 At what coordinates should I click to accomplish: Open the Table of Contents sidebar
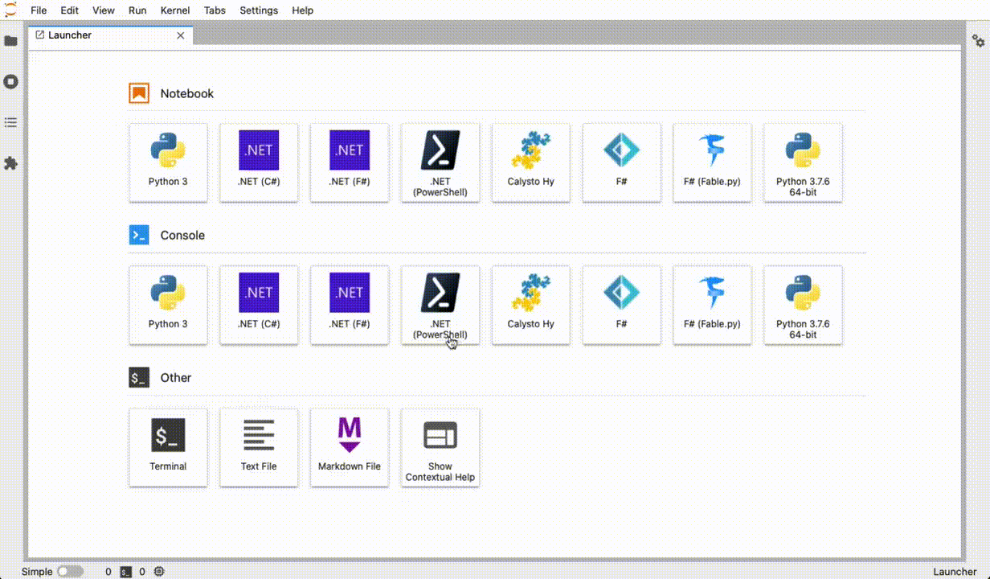point(10,123)
